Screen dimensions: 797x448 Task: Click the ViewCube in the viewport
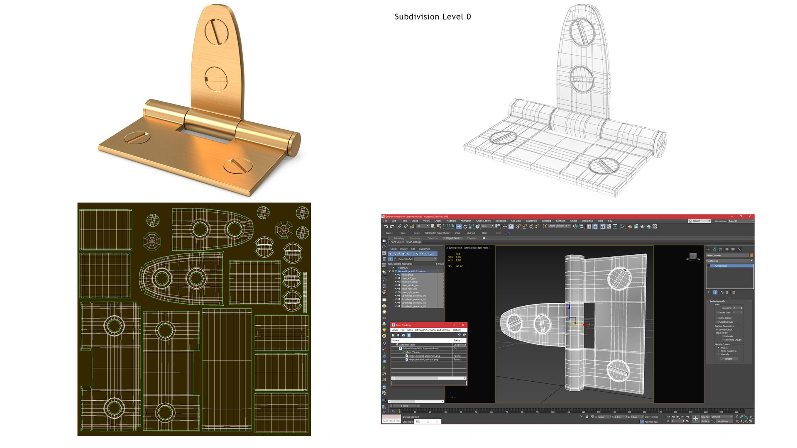pyautogui.click(x=693, y=256)
